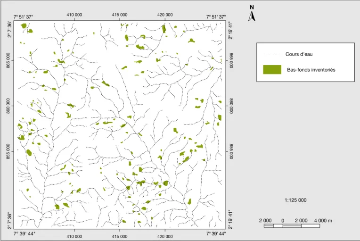Click "865 000" on the right axis
360x241 pixels.
(231, 60)
